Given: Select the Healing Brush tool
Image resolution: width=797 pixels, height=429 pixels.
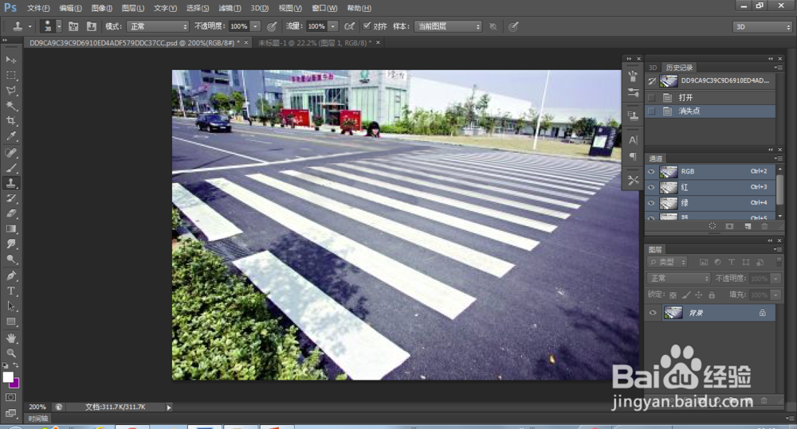Looking at the screenshot, I should click(x=10, y=153).
